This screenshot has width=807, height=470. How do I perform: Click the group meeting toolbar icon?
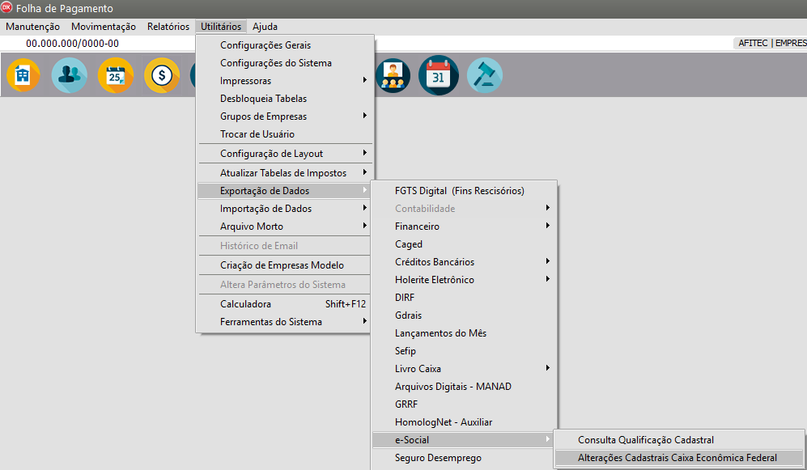click(393, 76)
